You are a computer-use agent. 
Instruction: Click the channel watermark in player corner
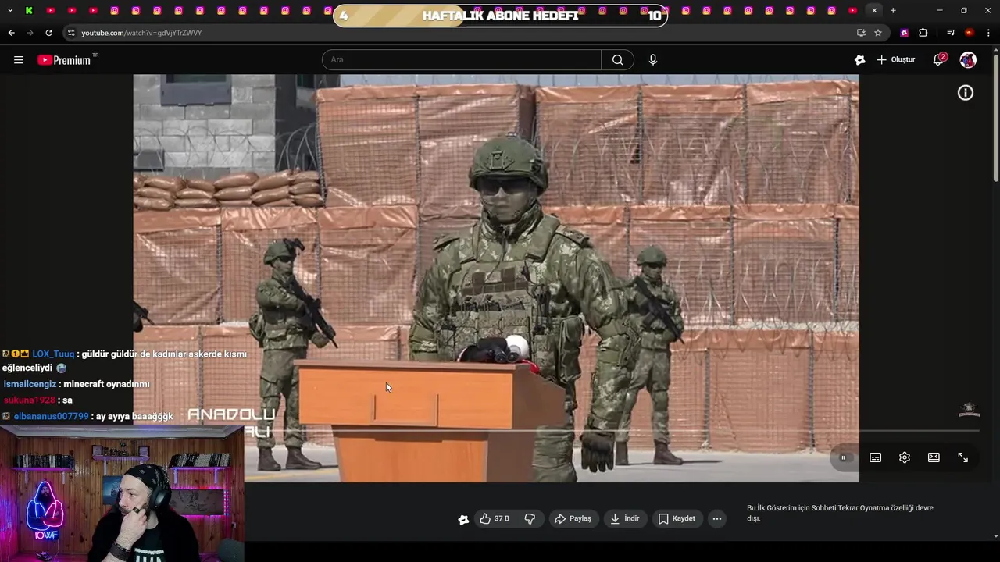click(x=969, y=410)
